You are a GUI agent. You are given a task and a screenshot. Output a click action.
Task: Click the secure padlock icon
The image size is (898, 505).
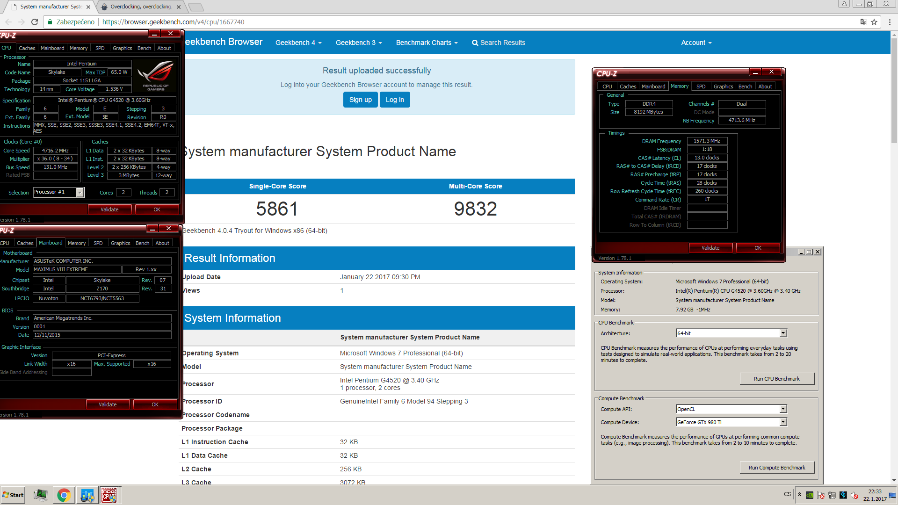click(x=50, y=22)
